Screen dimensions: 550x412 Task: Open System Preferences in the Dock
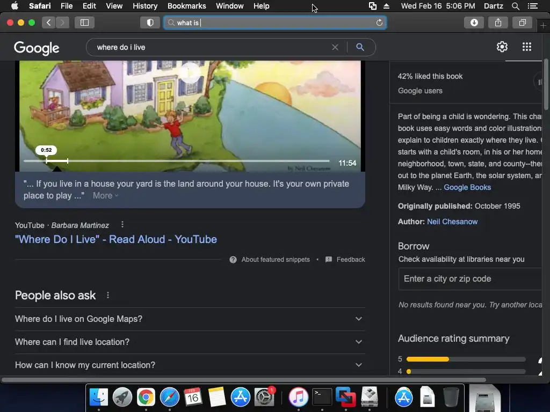pyautogui.click(x=264, y=397)
